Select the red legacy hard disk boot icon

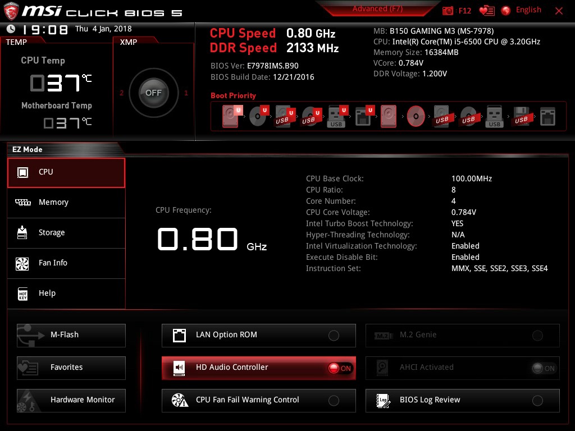pos(389,116)
